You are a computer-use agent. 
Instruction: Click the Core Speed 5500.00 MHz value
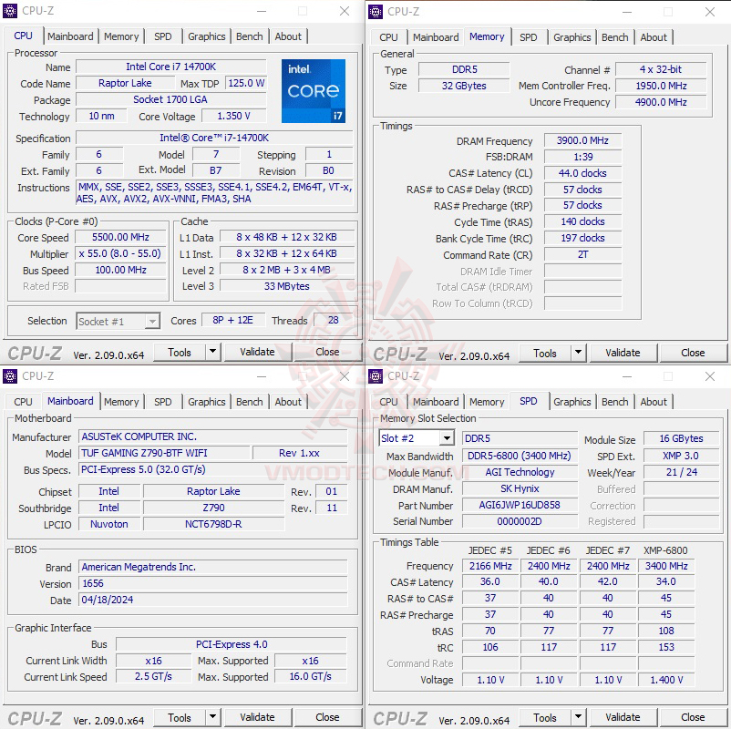pyautogui.click(x=120, y=237)
